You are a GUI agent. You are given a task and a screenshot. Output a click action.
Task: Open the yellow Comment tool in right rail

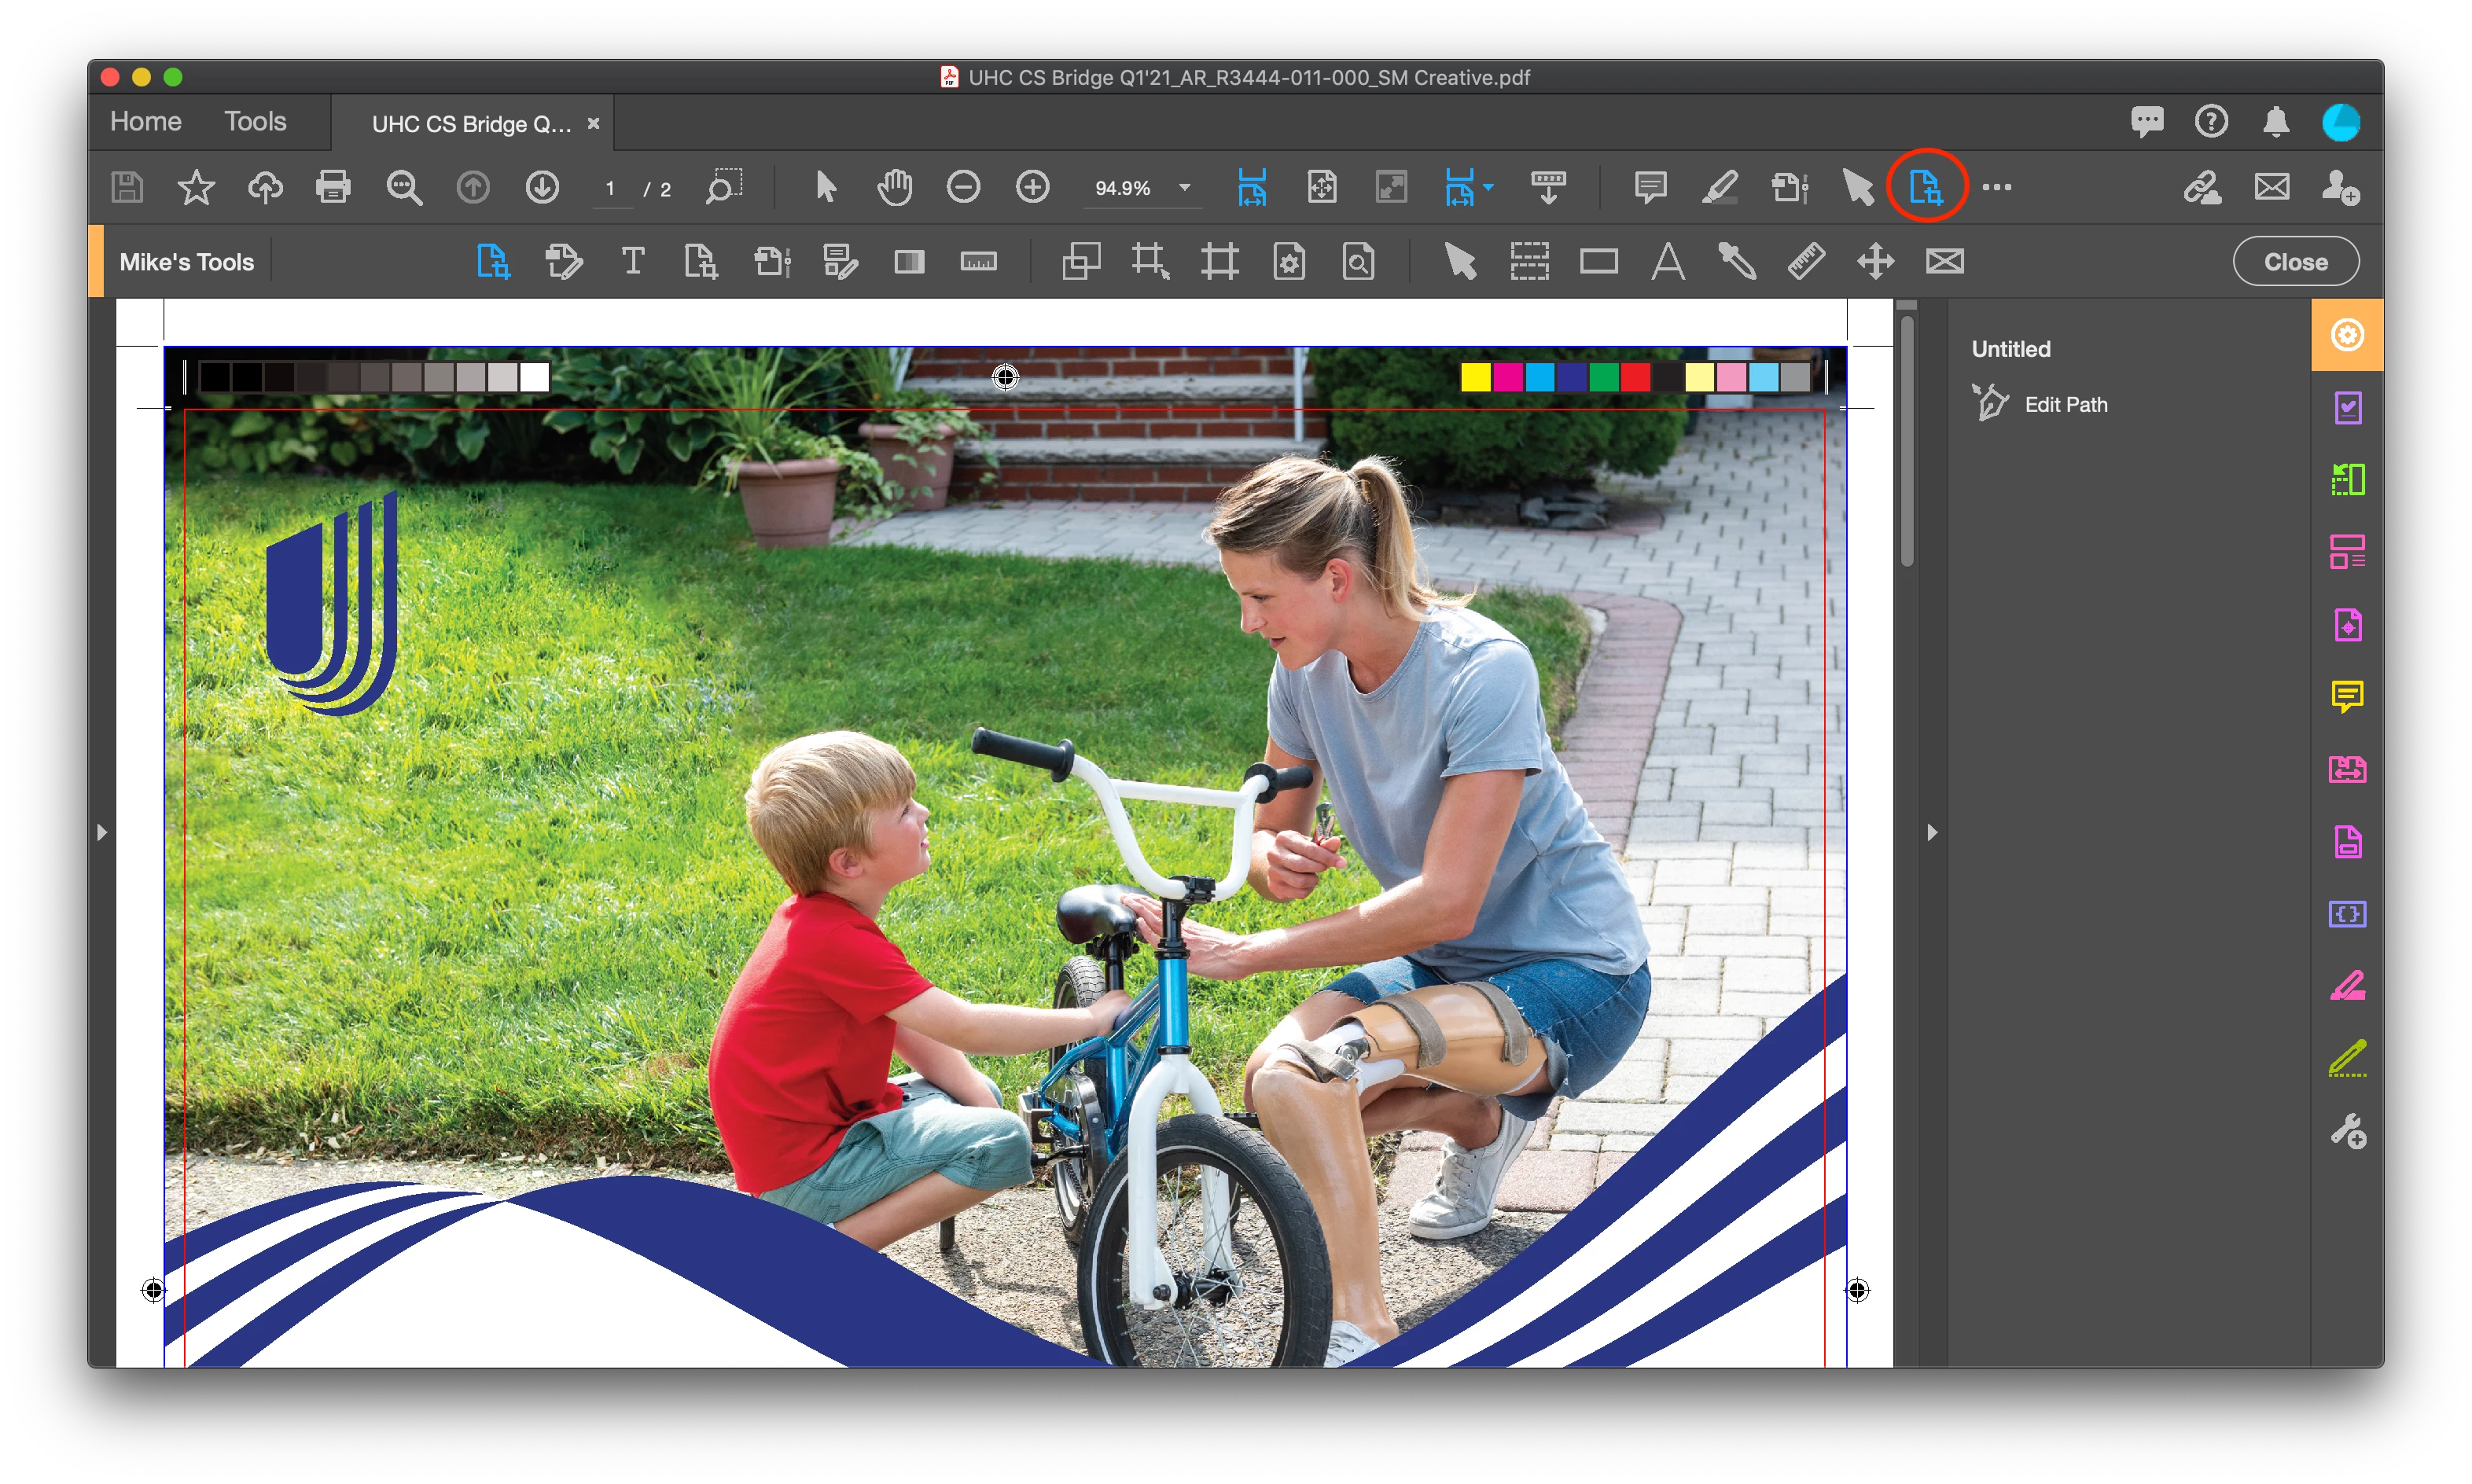tap(2347, 696)
